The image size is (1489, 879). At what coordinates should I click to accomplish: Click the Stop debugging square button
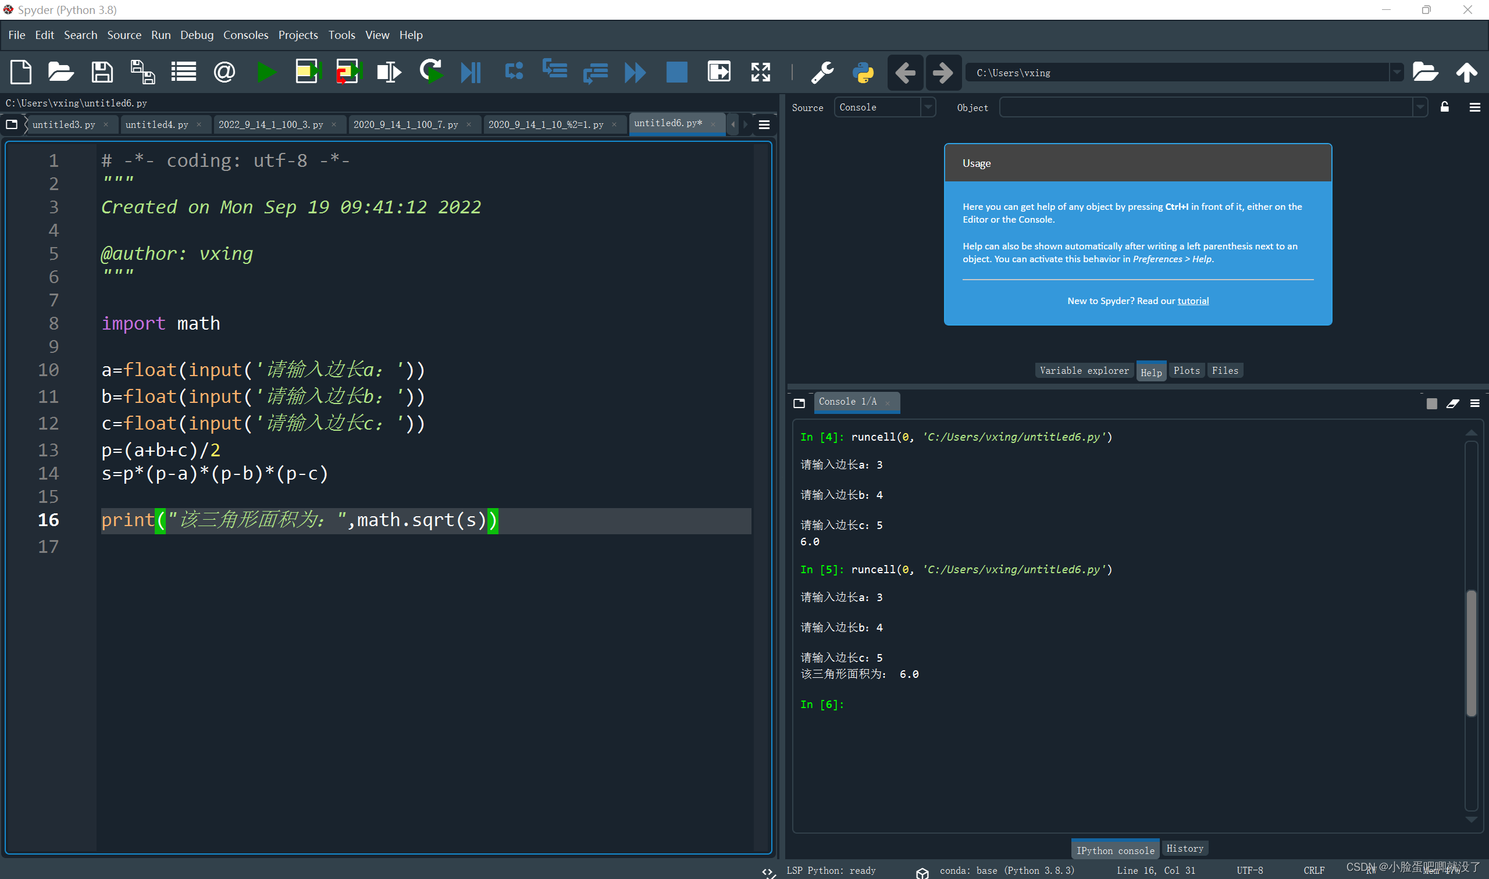click(x=676, y=72)
